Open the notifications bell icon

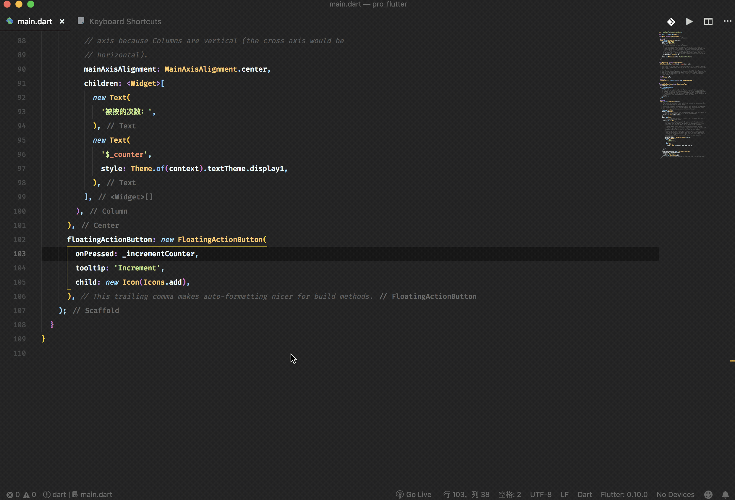click(725, 494)
